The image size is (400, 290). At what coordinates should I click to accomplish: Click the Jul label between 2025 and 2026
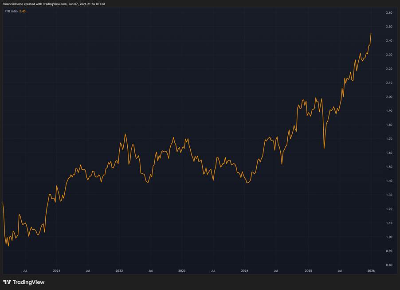tap(340, 270)
